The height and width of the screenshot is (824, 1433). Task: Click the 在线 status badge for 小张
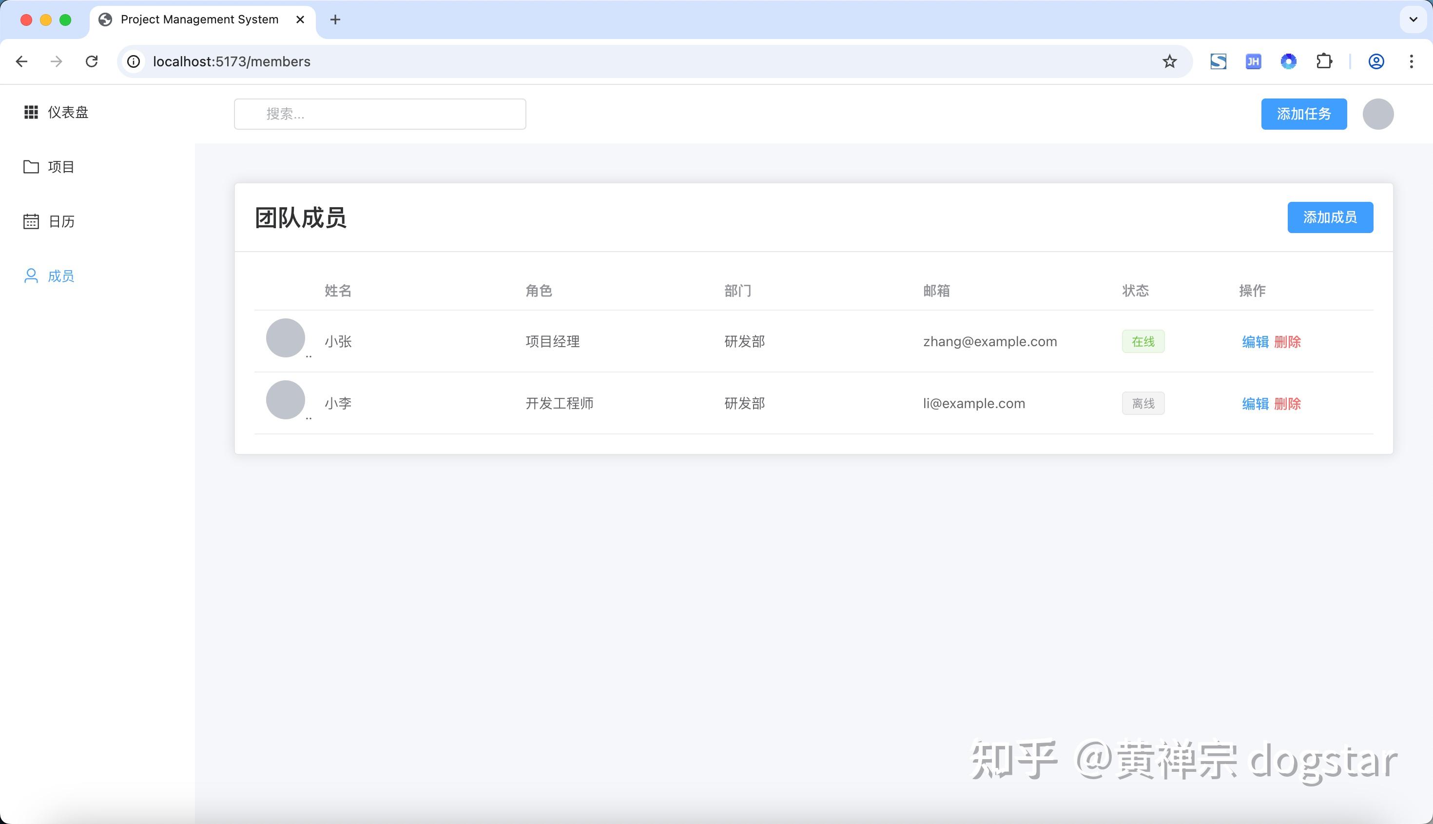(x=1143, y=341)
